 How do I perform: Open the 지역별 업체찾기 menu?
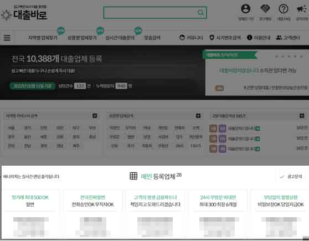[x=43, y=38]
